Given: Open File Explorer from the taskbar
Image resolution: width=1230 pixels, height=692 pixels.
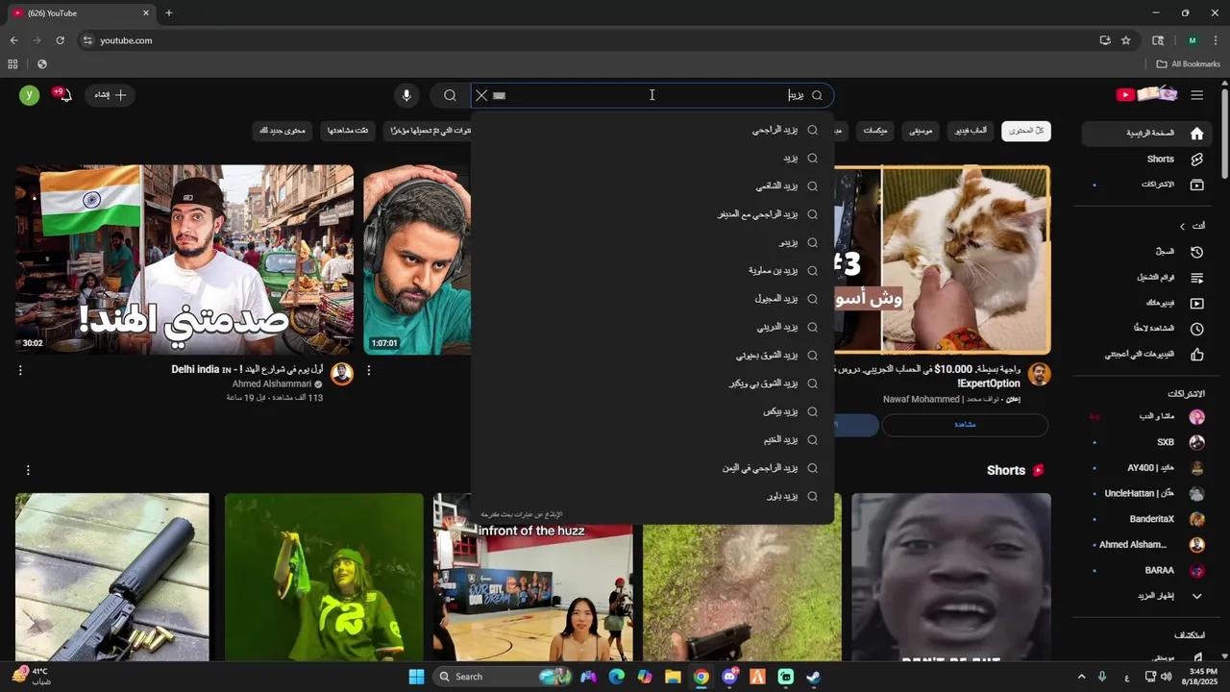Looking at the screenshot, I should pos(673,677).
